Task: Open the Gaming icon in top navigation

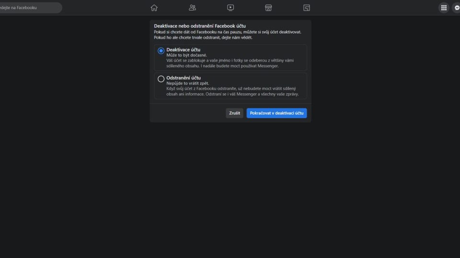Action: (x=307, y=8)
